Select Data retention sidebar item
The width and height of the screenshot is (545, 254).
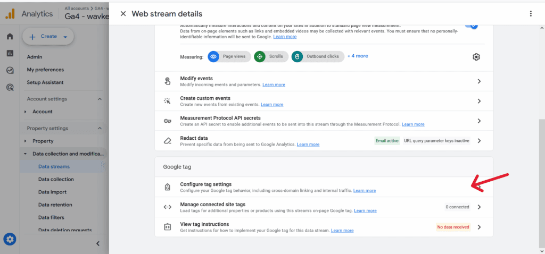point(55,205)
